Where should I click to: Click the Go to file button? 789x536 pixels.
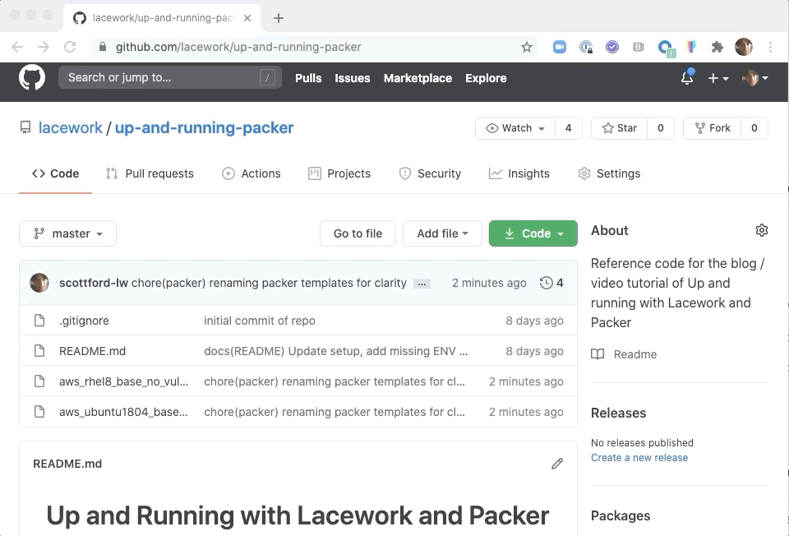coord(358,233)
